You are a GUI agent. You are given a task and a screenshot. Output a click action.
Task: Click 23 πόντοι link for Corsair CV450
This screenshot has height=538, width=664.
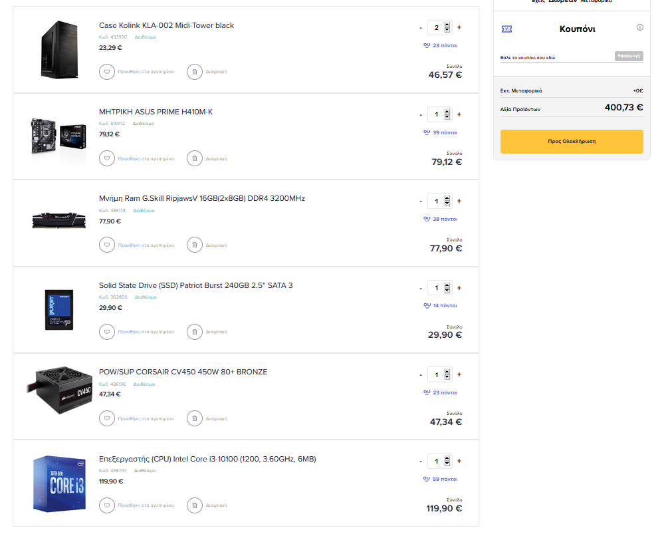tap(445, 393)
